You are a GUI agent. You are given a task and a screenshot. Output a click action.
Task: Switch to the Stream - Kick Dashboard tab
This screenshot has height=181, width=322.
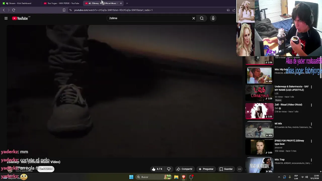(20, 3)
